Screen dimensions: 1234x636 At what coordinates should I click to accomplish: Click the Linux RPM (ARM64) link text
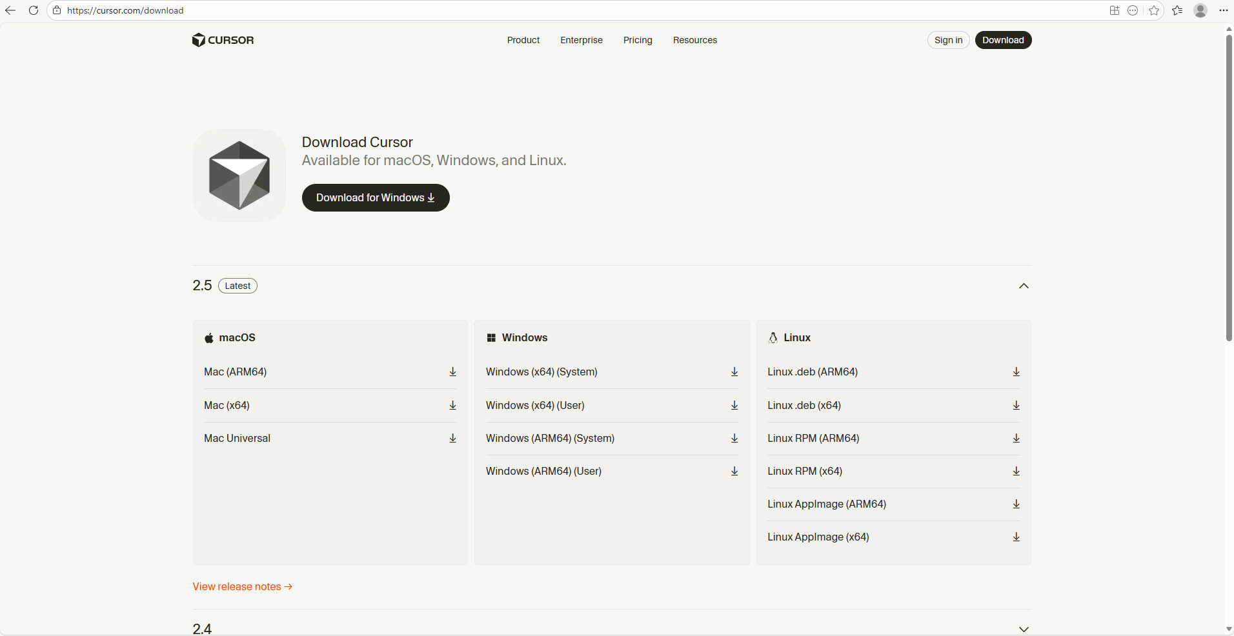pyautogui.click(x=813, y=438)
